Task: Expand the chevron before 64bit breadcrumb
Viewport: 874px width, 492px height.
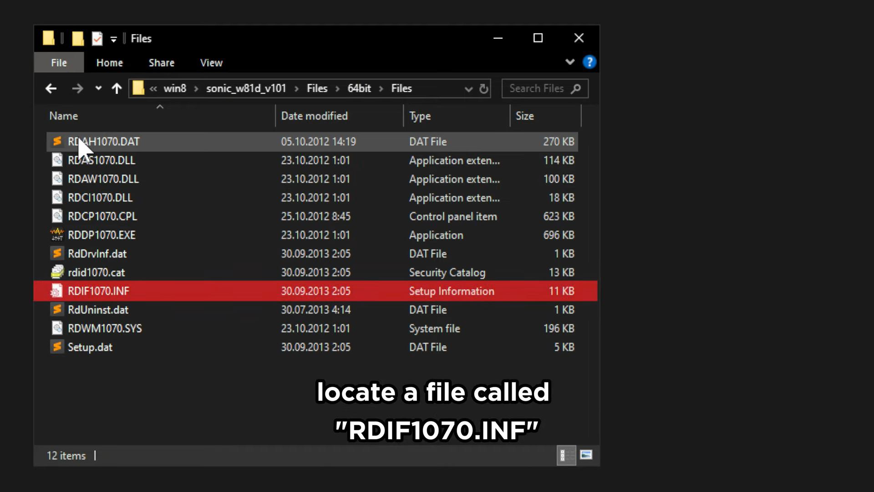Action: pyautogui.click(x=338, y=89)
